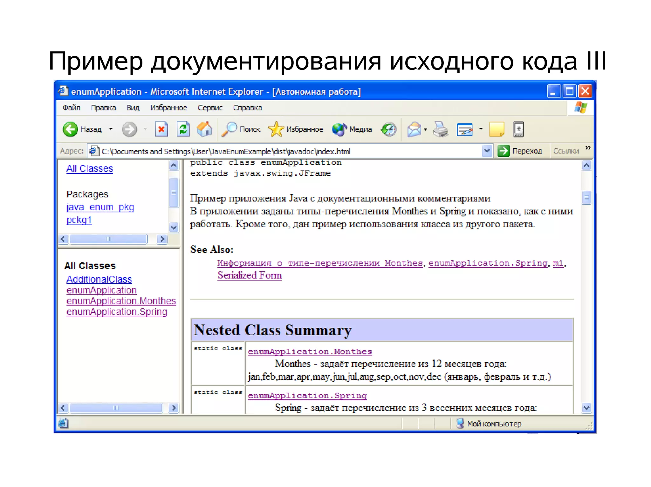Image resolution: width=651 pixels, height=487 pixels.
Task: Click the Media (Медиа) globe icon
Action: (x=339, y=129)
